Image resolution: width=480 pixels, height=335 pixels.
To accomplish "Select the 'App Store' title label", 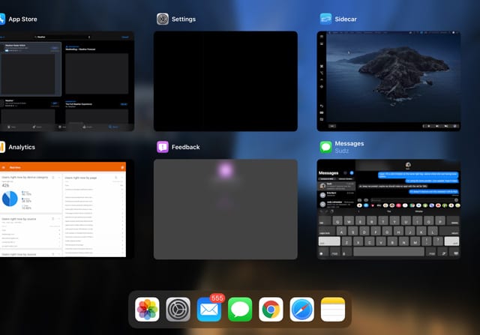I will [22, 19].
